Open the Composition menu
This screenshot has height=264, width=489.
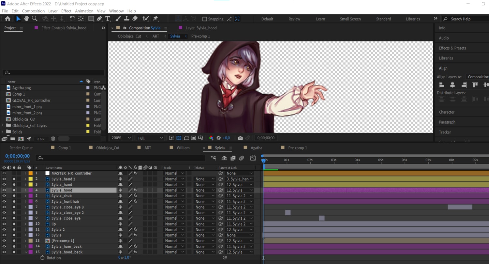(33, 11)
